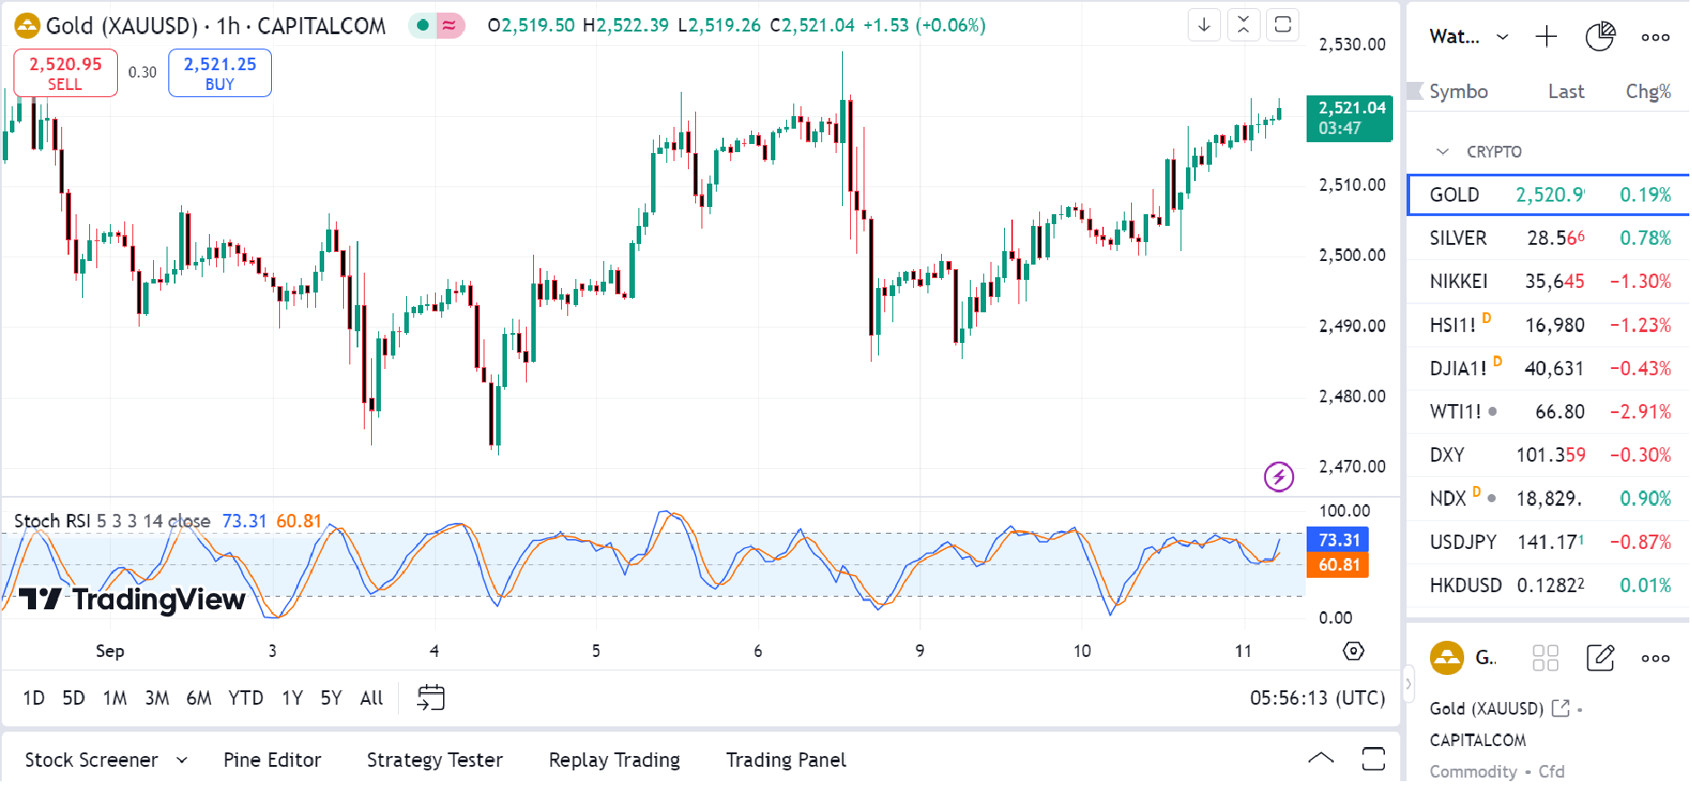Open the edit note icon for Gold

[x=1600, y=658]
